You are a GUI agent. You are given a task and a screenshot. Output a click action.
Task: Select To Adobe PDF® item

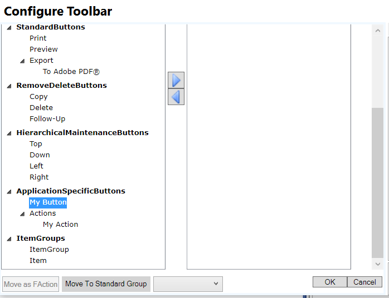coord(71,72)
